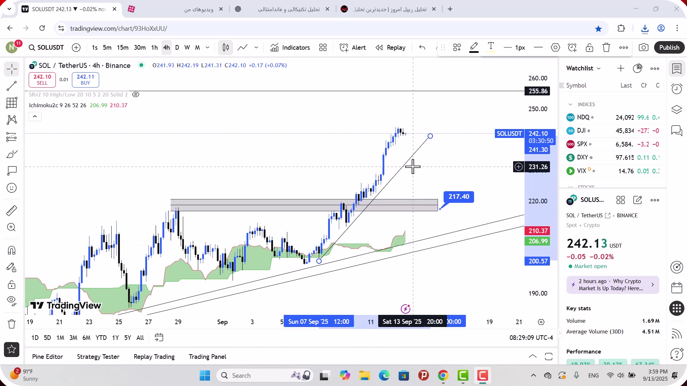The height and width of the screenshot is (386, 687).
Task: Open the Alerts panel clock icon
Action: coord(677,89)
